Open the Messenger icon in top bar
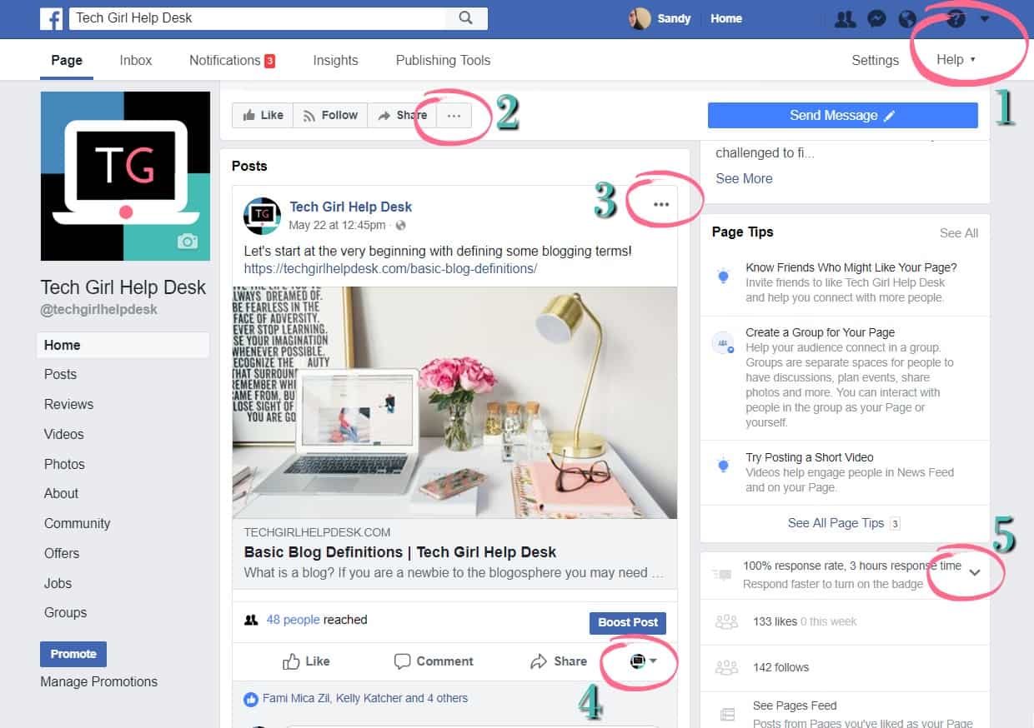This screenshot has height=728, width=1034. coord(876,18)
